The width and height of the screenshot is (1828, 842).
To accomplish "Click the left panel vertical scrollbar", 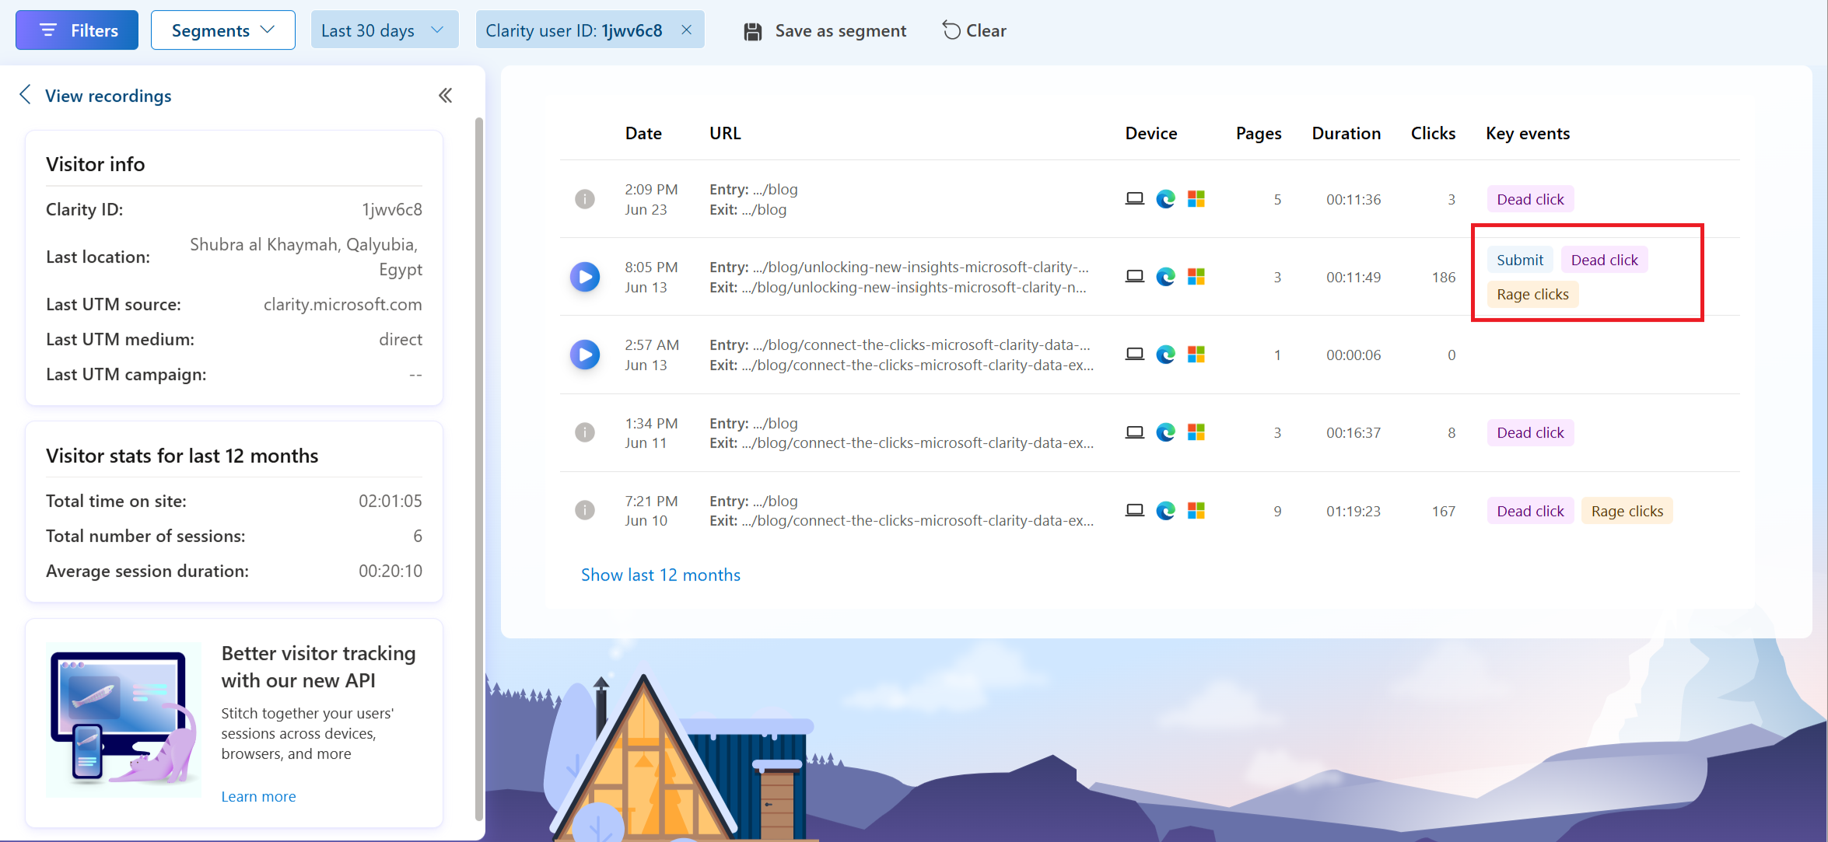I will (x=478, y=466).
